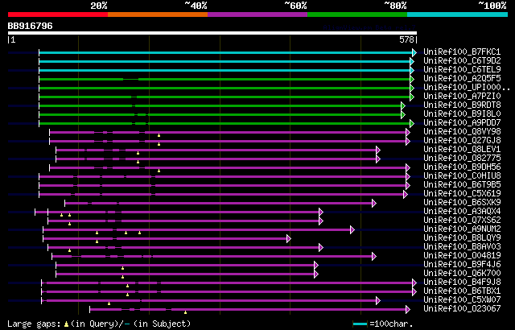Click the start tick of the O23067 alignment

pos(90,310)
